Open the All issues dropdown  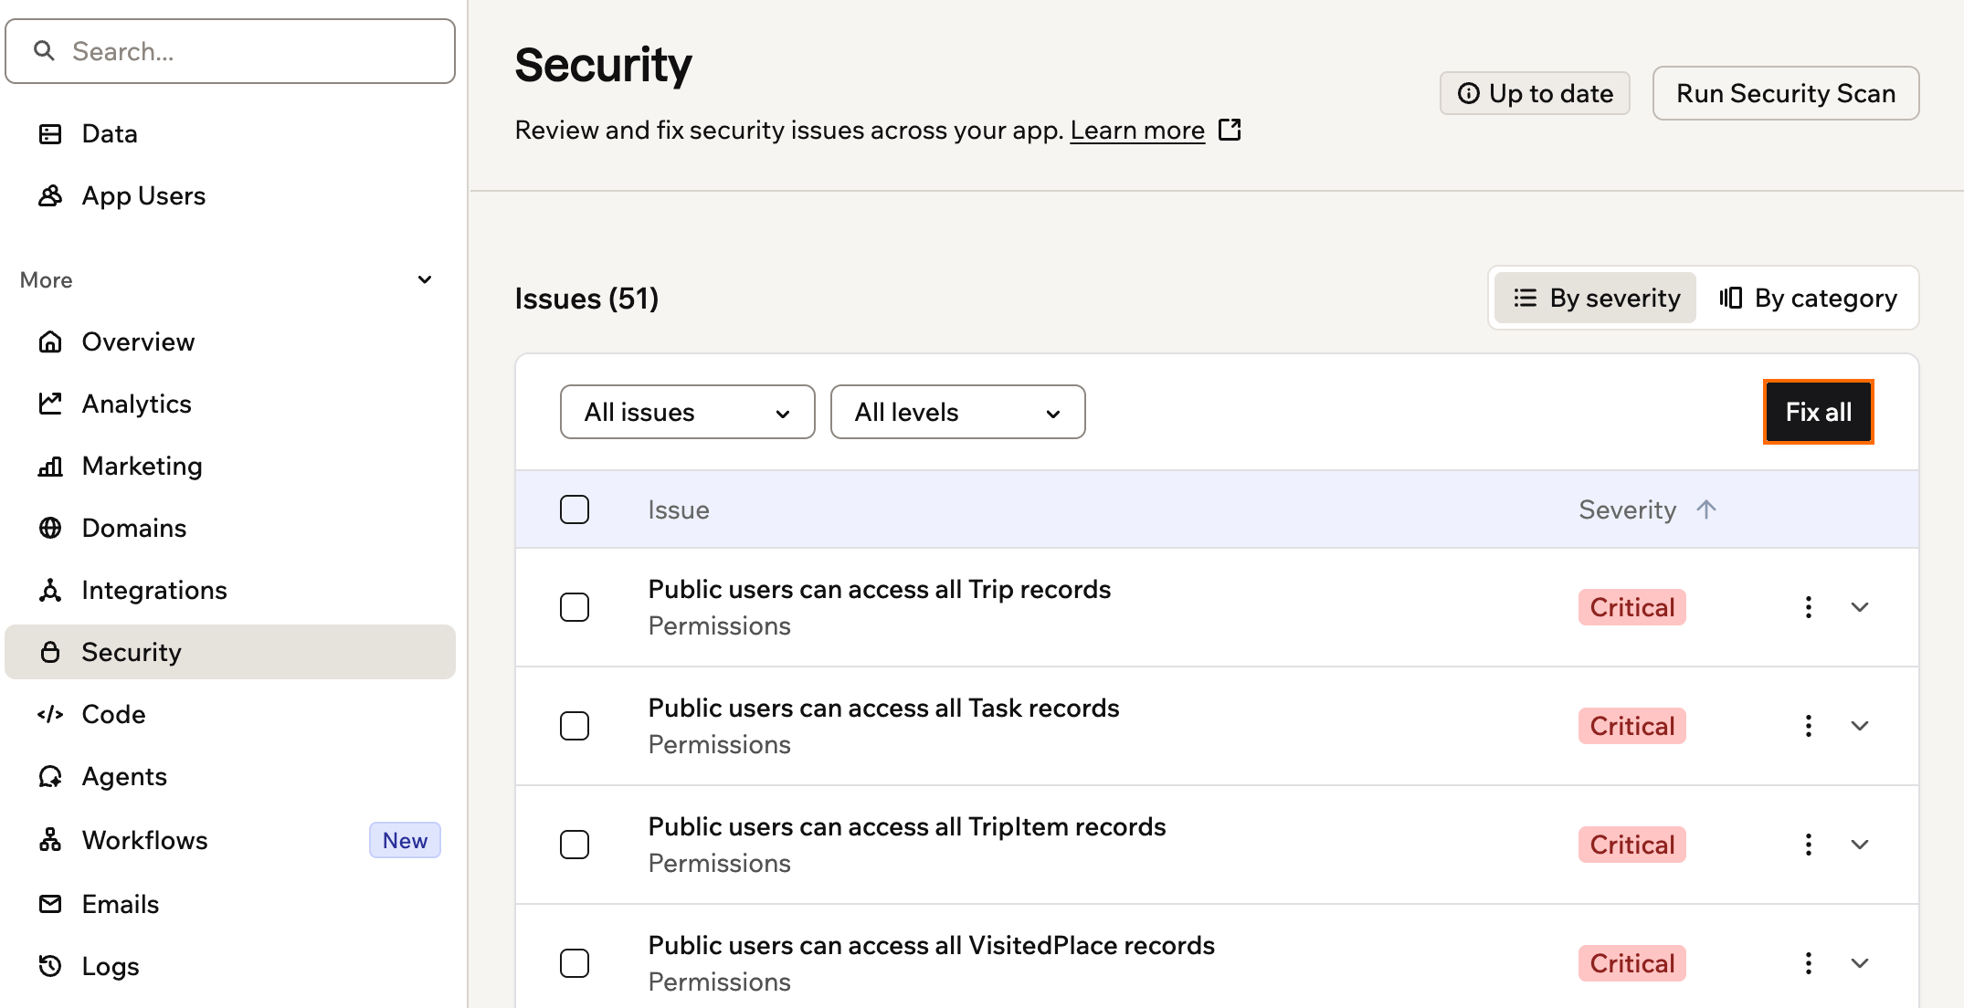click(687, 412)
